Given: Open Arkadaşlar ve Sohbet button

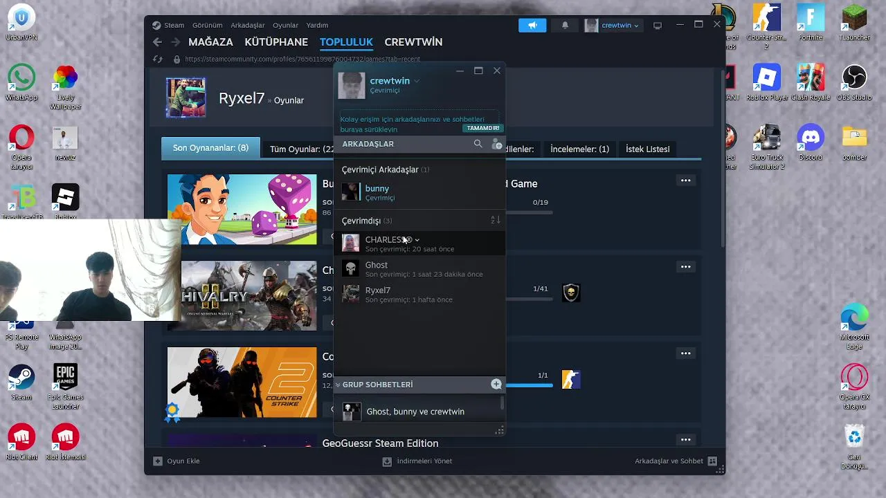Looking at the screenshot, I should [675, 461].
